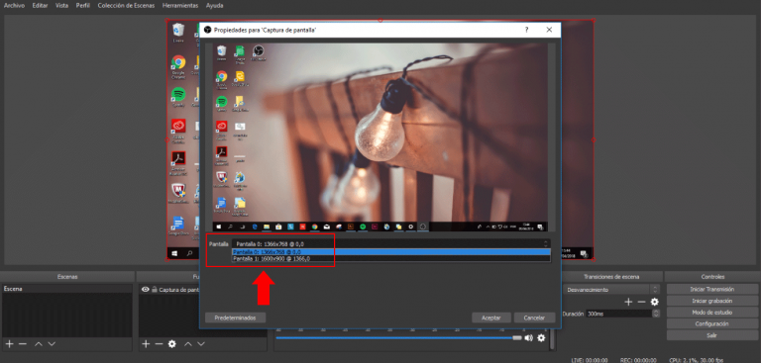Confirm with Aceptar button
Image resolution: width=761 pixels, height=363 pixels.
point(491,318)
